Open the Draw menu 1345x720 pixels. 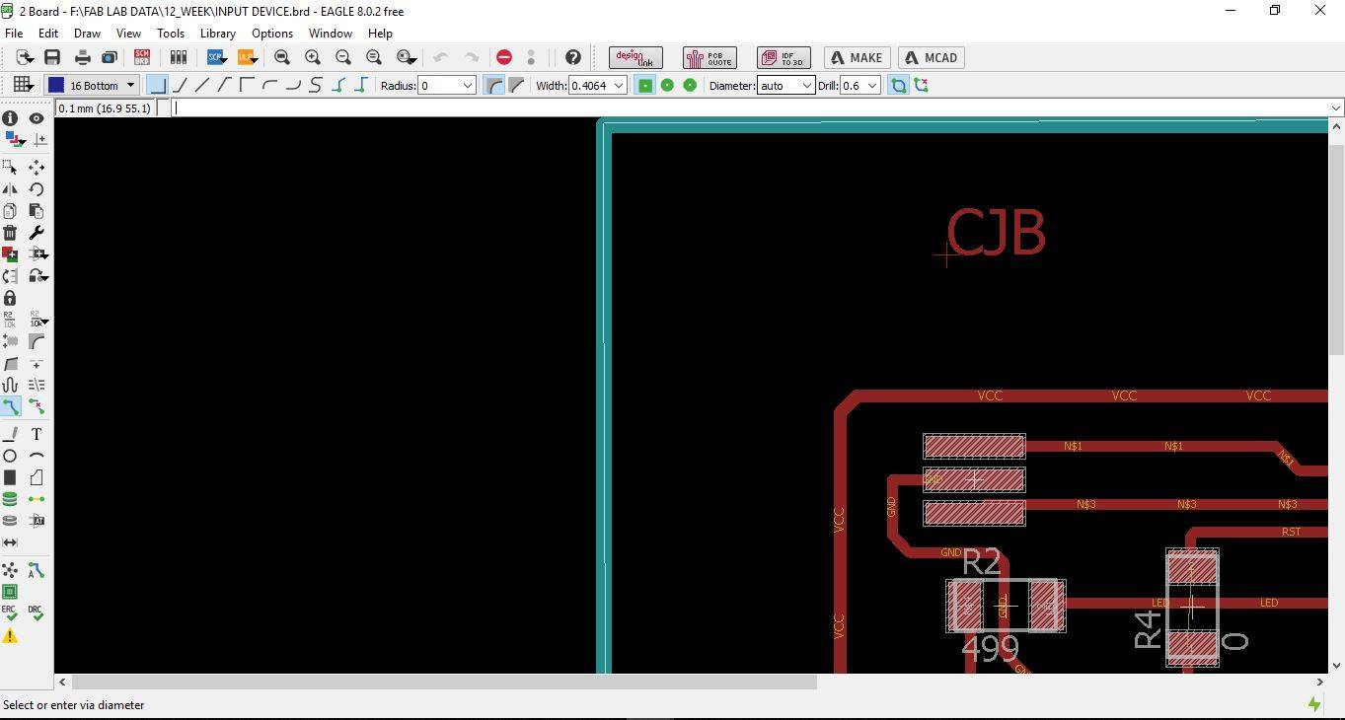[x=87, y=34]
